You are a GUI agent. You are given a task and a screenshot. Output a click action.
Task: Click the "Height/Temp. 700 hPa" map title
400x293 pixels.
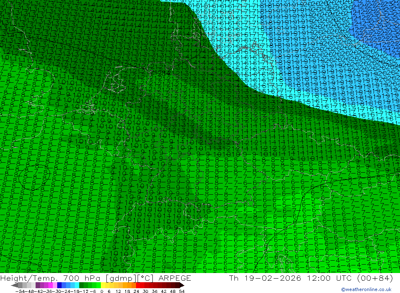pyautogui.click(x=50, y=278)
